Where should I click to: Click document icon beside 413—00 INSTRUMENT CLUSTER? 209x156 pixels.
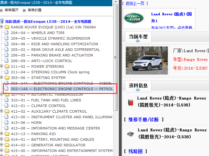pyautogui.click(x=7, y=117)
